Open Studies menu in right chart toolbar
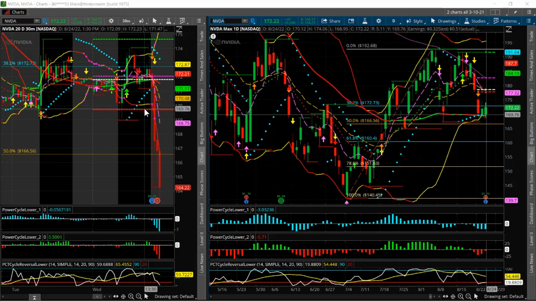This screenshot has height=301, width=536. pyautogui.click(x=475, y=21)
